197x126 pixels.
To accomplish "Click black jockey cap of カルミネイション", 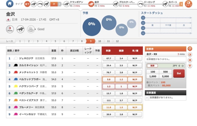I will click(x=16, y=65).
